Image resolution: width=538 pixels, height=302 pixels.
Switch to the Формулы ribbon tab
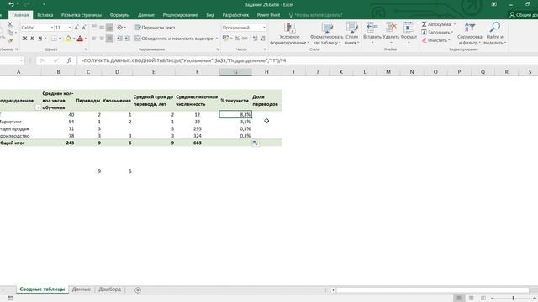[x=119, y=15]
